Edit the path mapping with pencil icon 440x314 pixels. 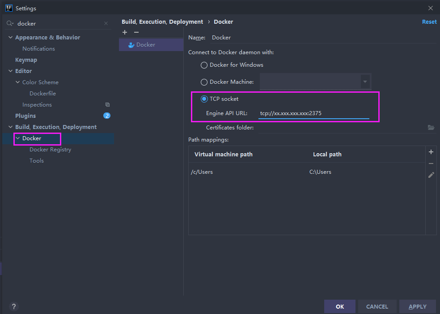[431, 175]
